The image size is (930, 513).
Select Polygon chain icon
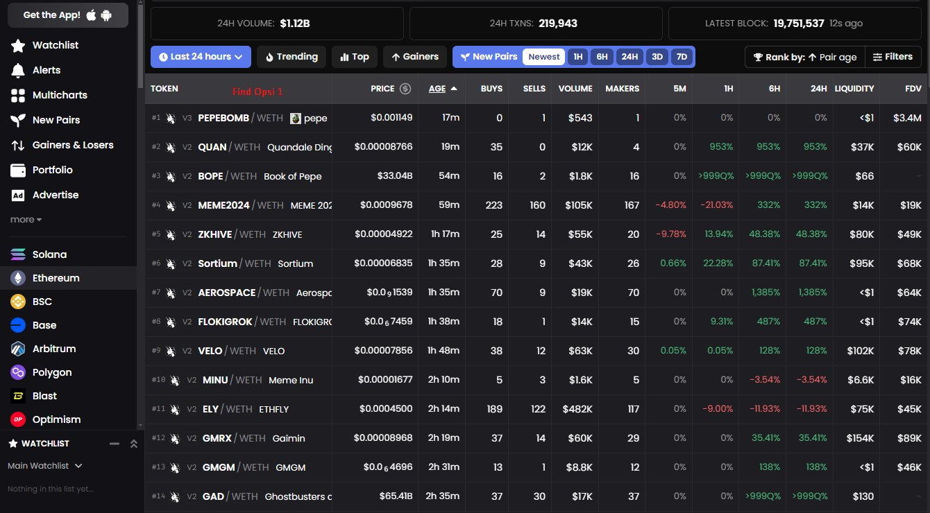18,372
